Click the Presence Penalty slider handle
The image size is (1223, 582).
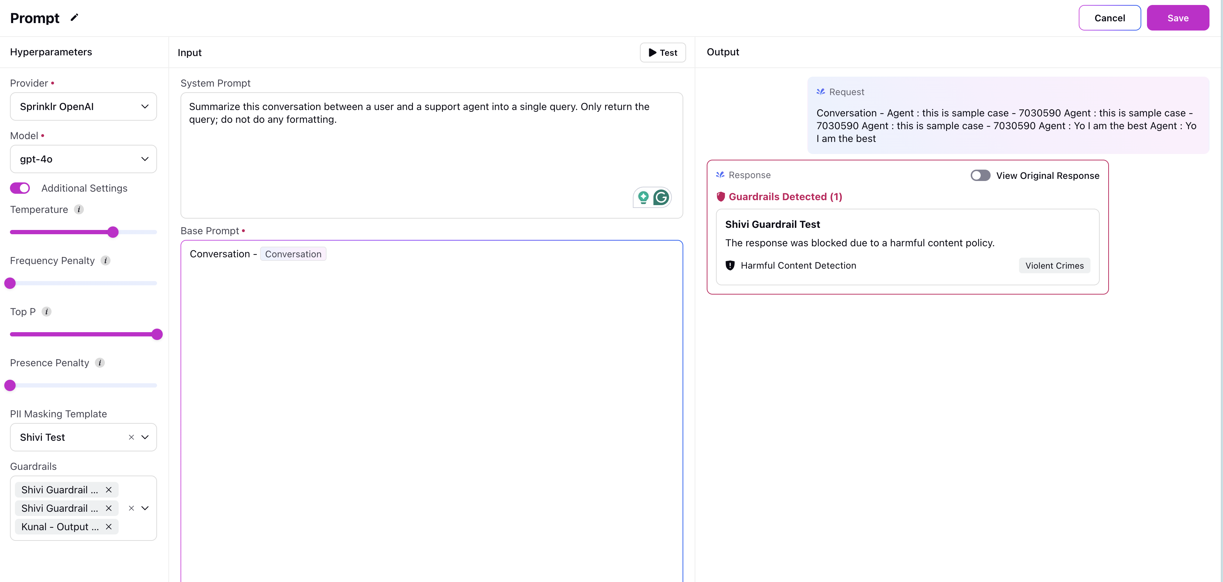click(10, 386)
